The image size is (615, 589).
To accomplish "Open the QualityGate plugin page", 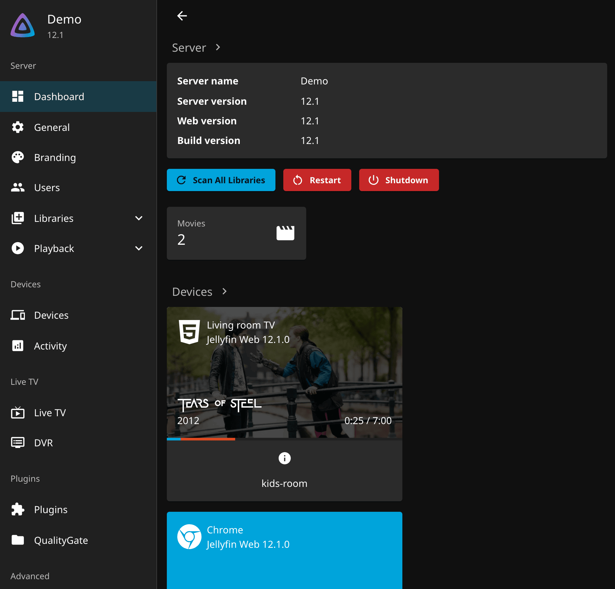I will pos(78,540).
